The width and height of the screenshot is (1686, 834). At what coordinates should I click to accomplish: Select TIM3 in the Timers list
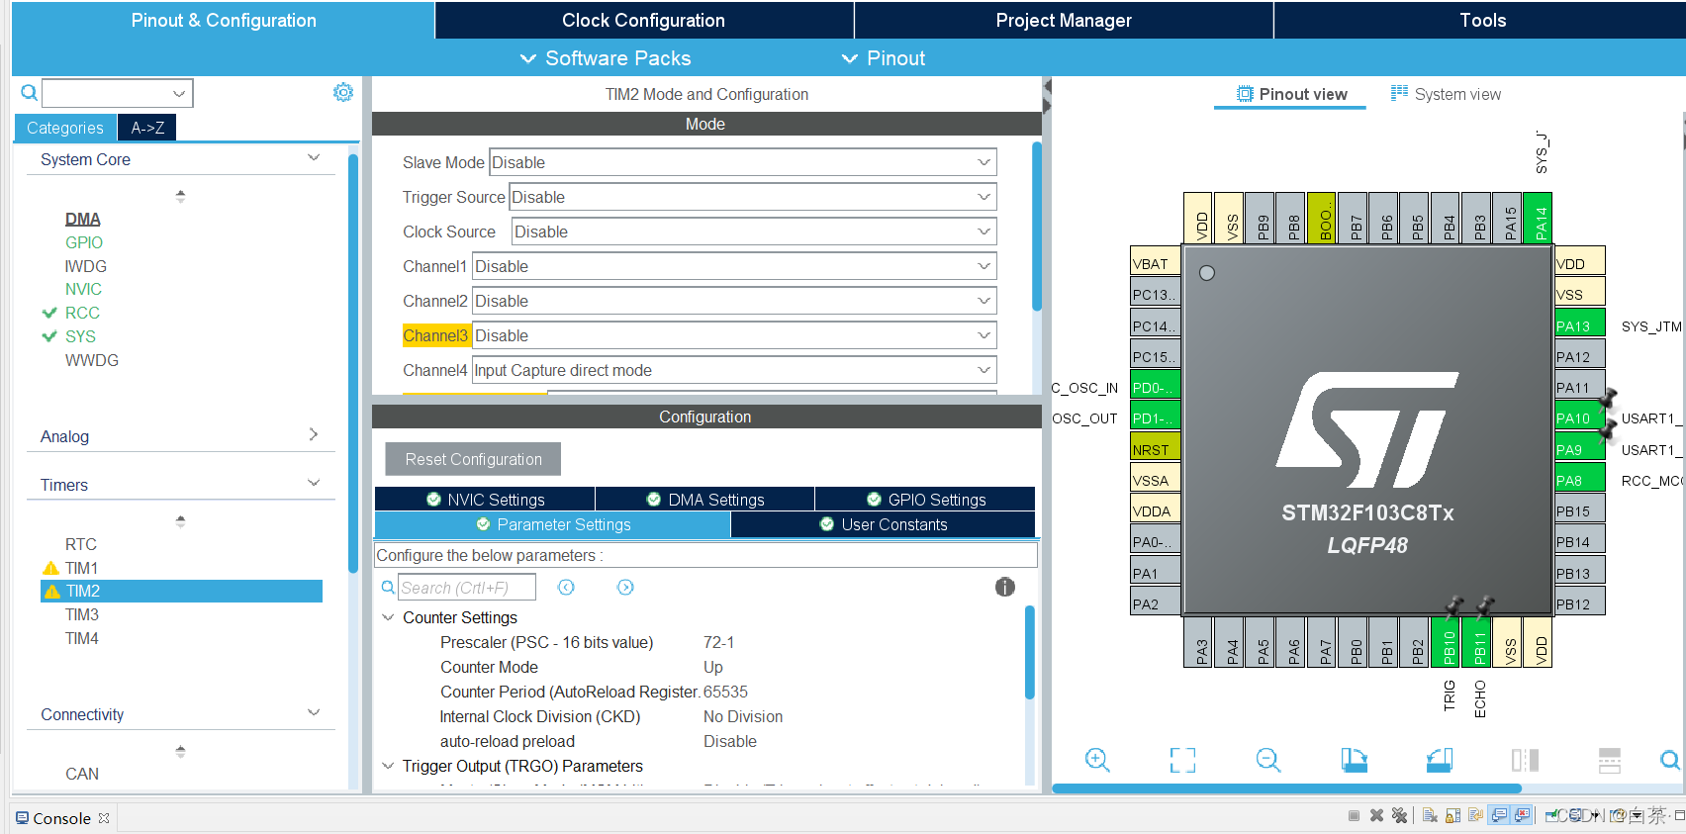pyautogui.click(x=82, y=614)
